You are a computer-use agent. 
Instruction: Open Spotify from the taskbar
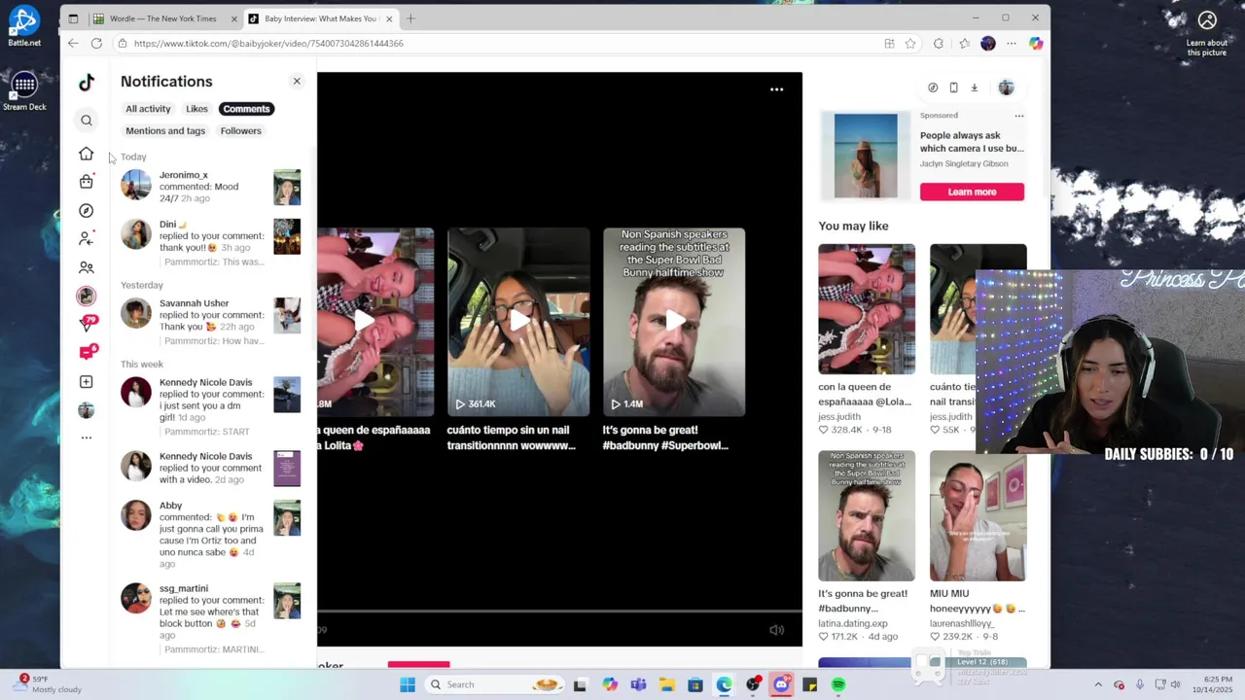(838, 684)
